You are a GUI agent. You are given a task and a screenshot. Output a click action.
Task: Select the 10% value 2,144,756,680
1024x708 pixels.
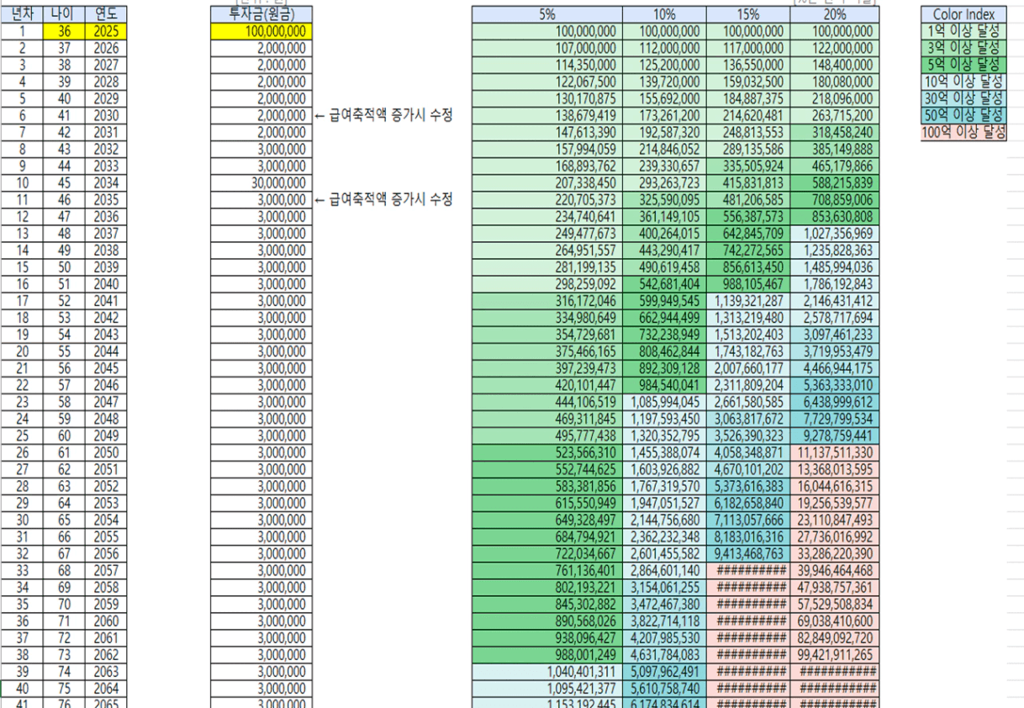pos(664,520)
